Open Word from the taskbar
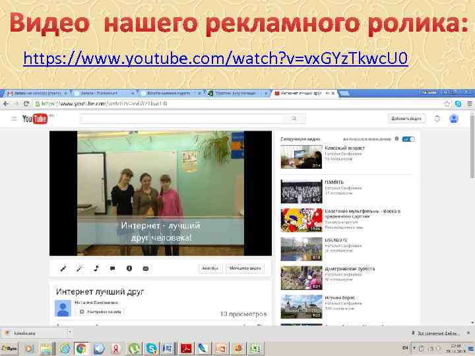This screenshot has height=356, width=475. tap(168, 349)
